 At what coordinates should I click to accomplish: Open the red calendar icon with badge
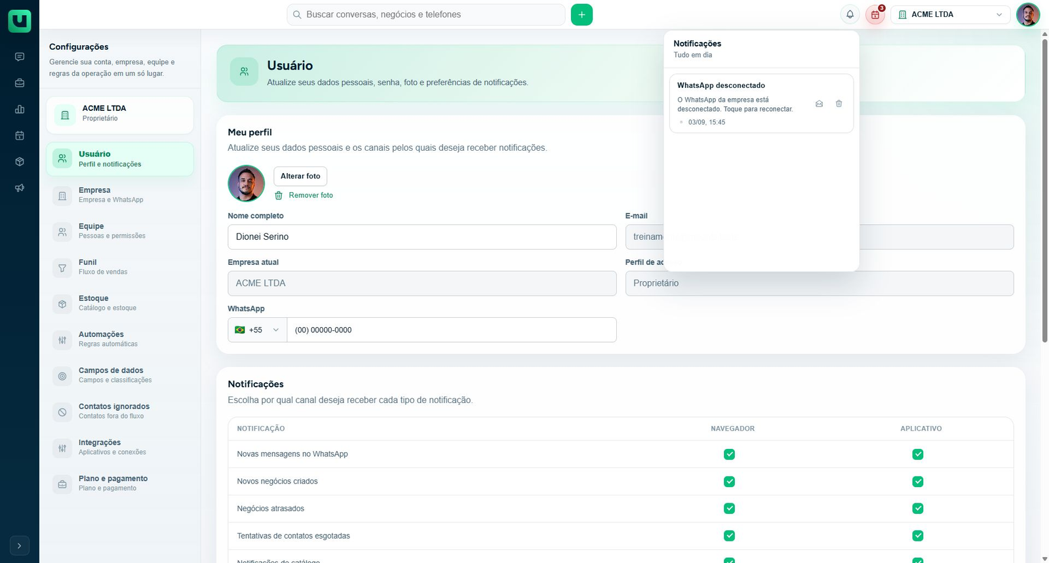[875, 14]
